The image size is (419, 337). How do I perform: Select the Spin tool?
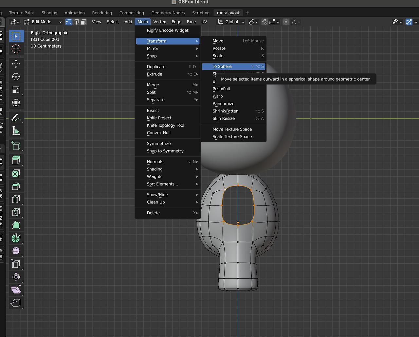pos(16,238)
